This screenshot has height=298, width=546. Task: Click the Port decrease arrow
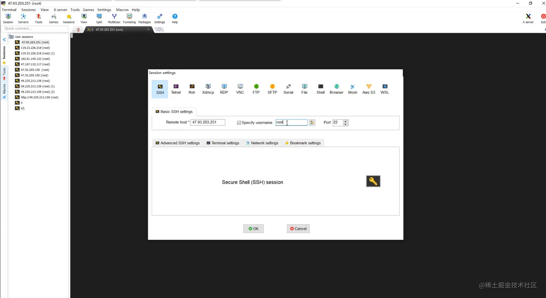point(346,124)
